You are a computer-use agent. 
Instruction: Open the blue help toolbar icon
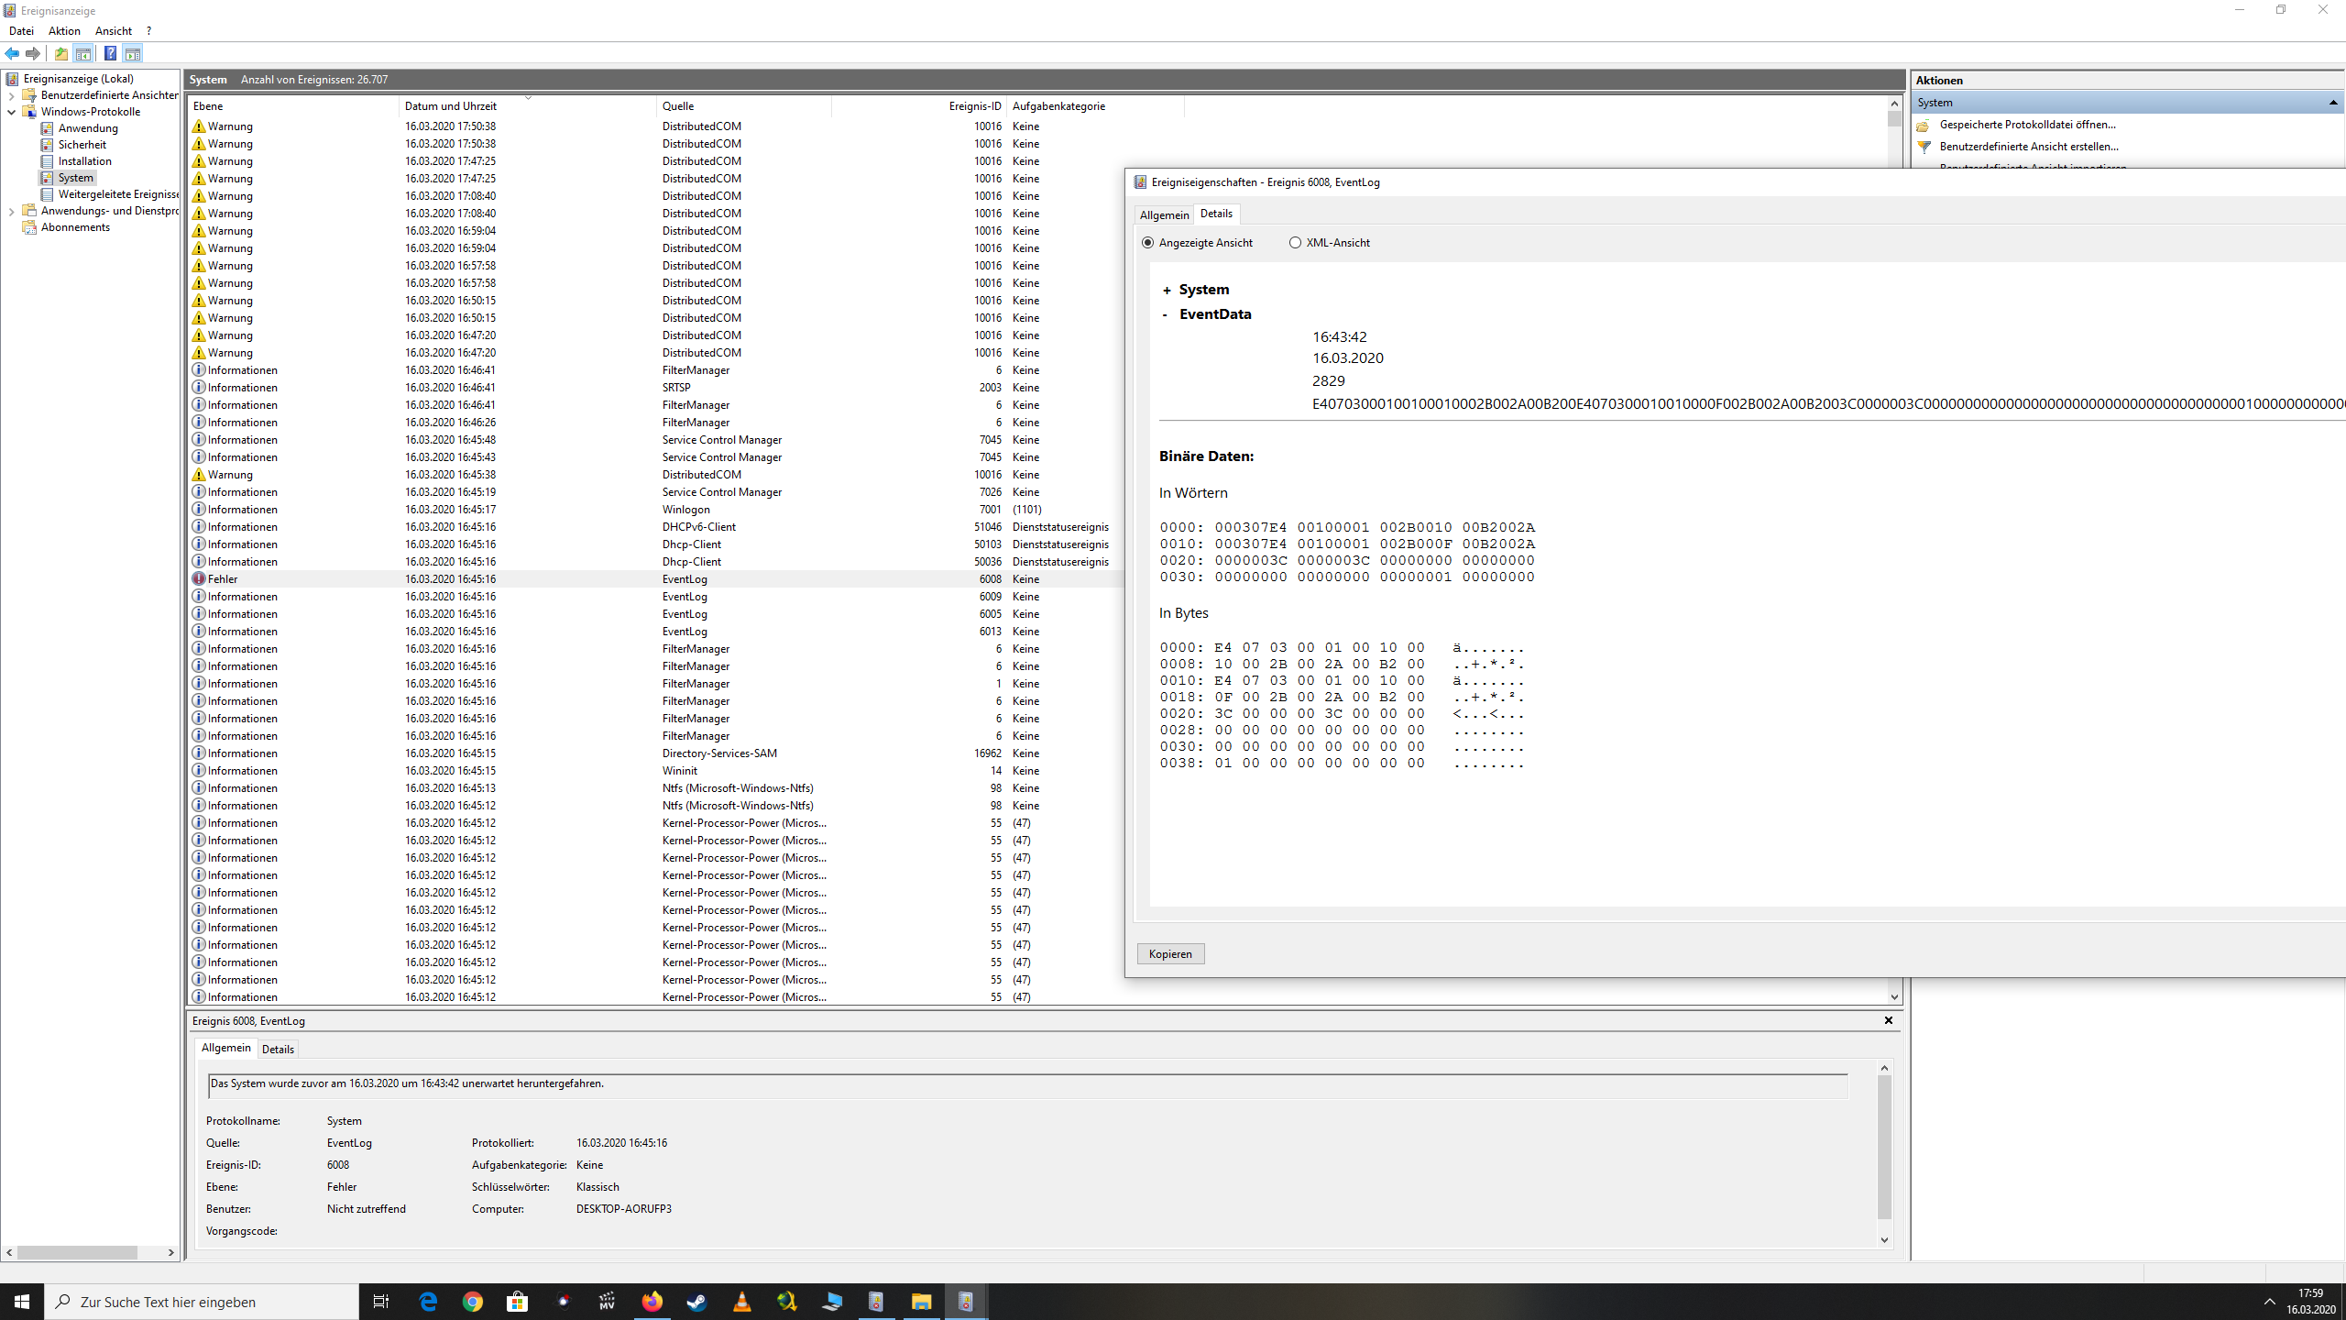[110, 53]
